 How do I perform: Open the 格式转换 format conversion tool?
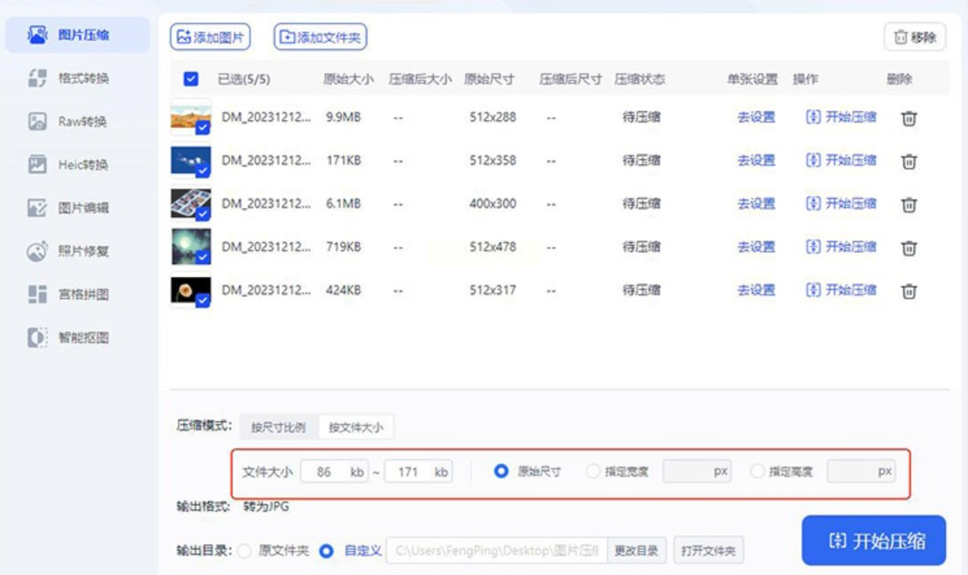click(x=68, y=79)
